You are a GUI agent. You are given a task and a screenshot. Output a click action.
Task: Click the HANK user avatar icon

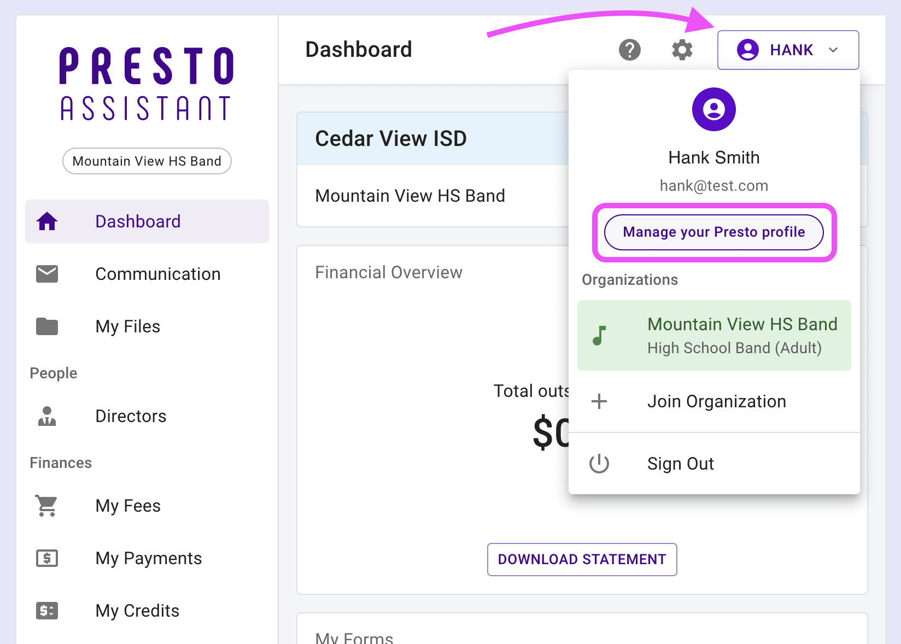pos(747,50)
